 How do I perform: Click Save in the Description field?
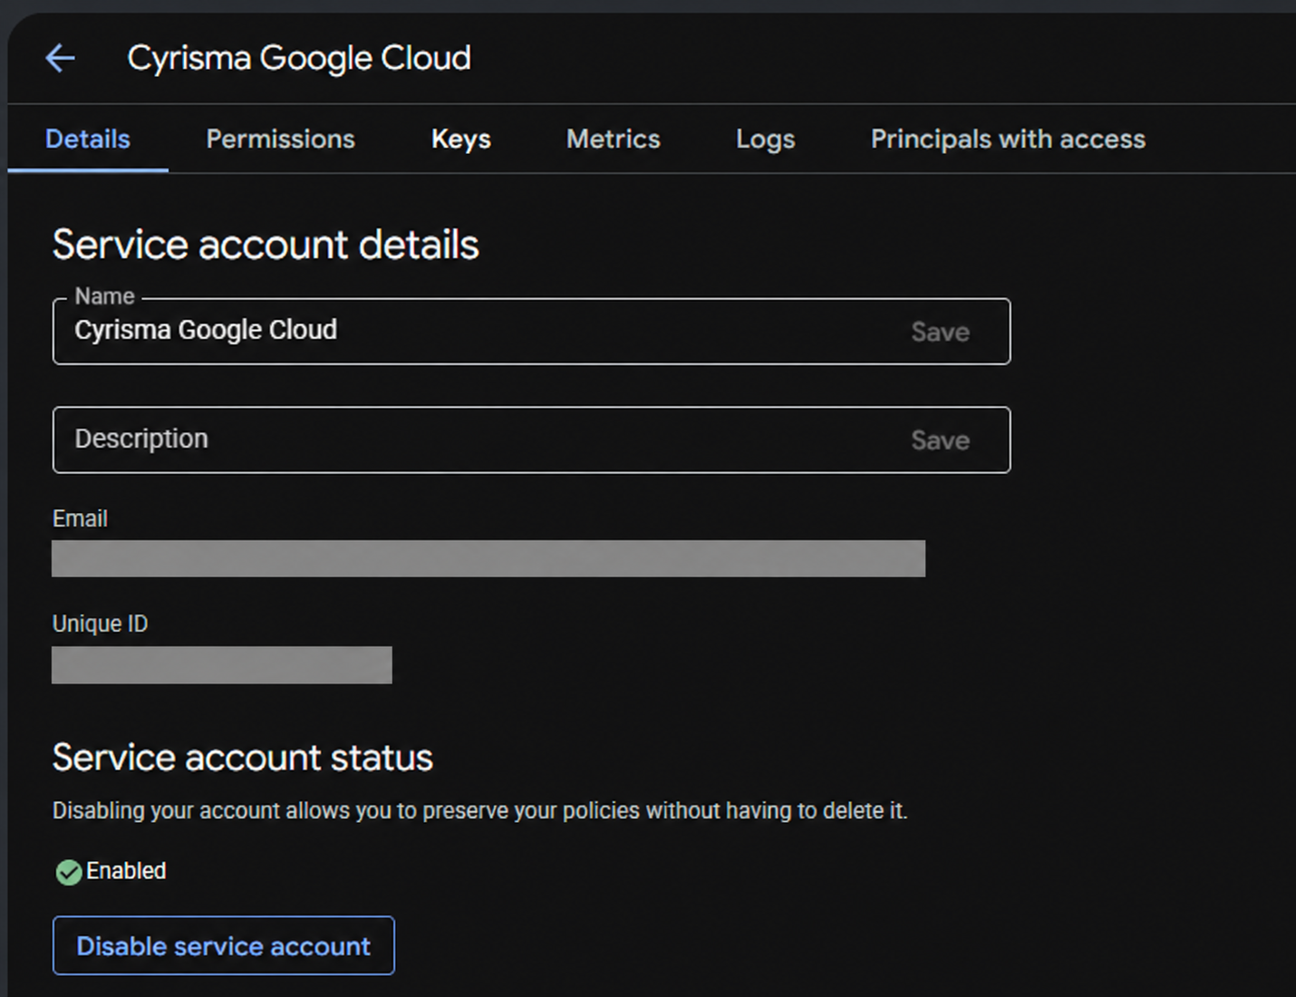click(940, 440)
